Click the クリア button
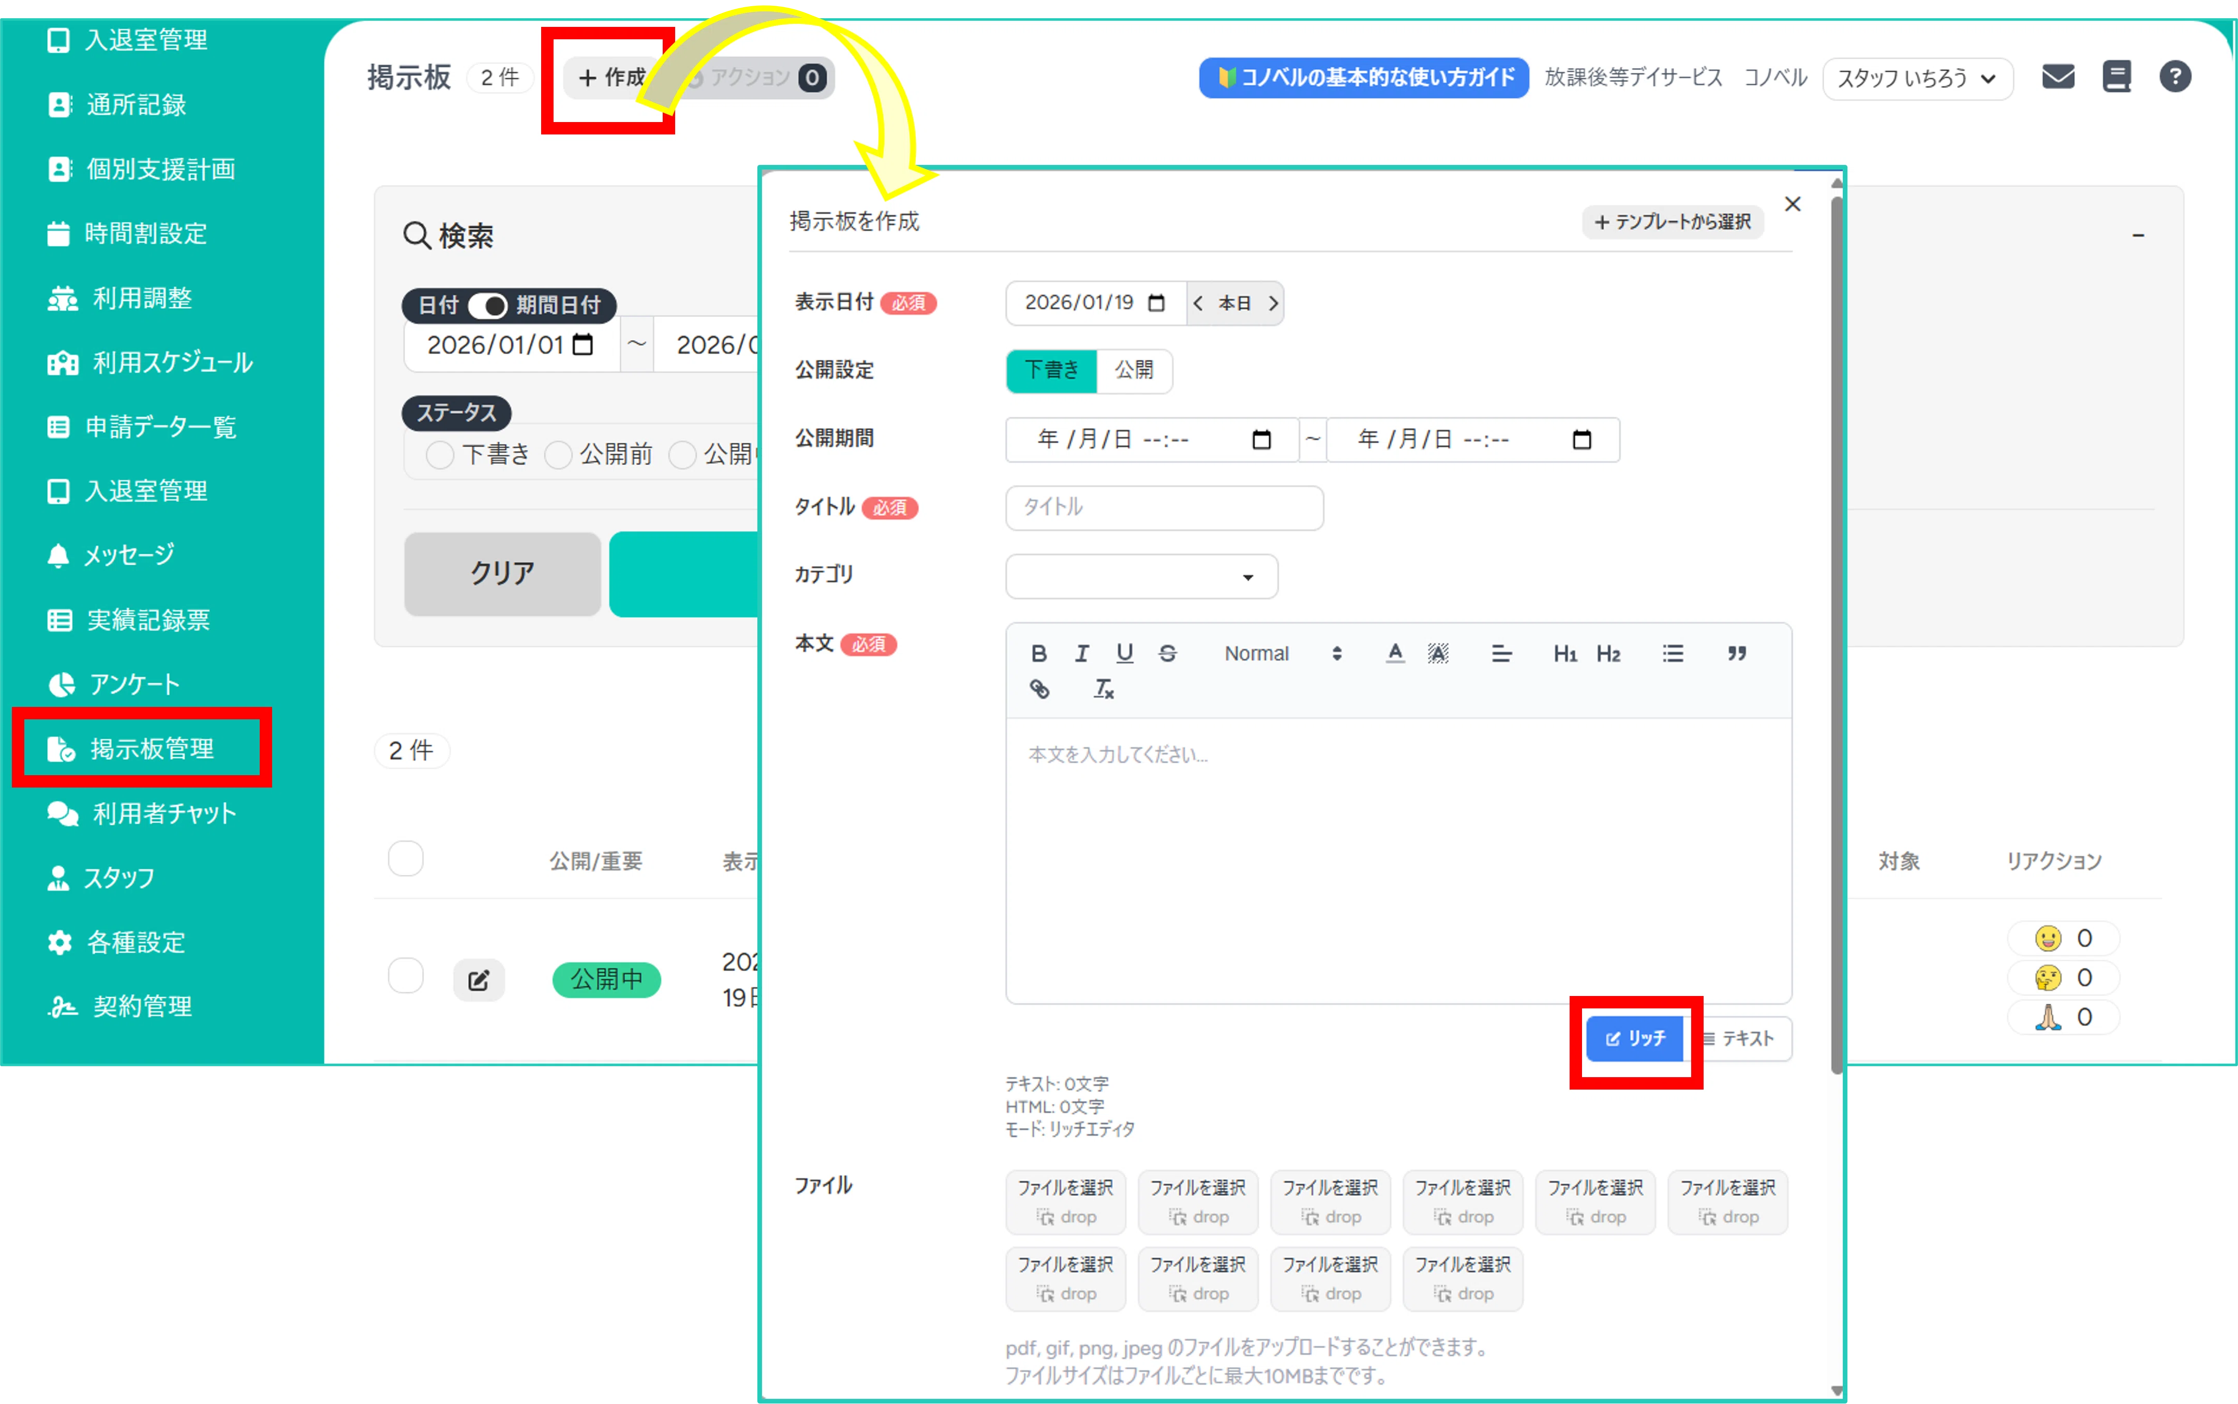This screenshot has width=2238, height=1404. click(503, 573)
